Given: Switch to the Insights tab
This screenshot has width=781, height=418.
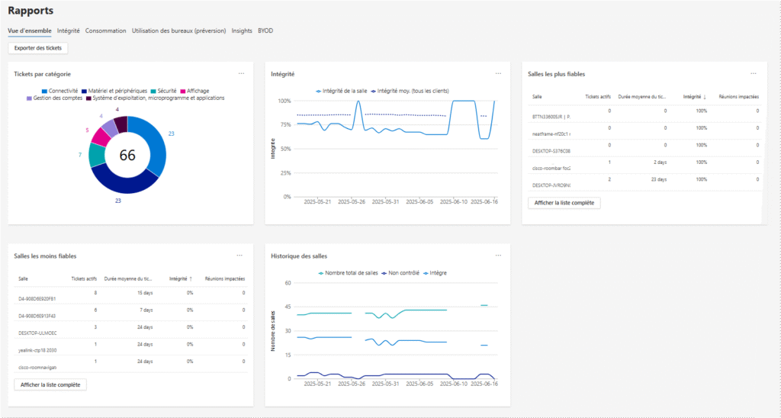Looking at the screenshot, I should [x=242, y=31].
